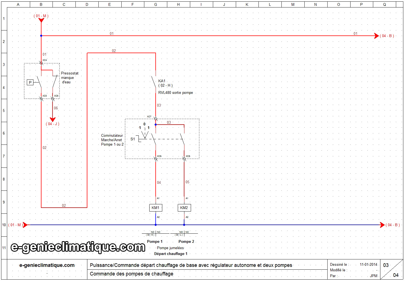
Task: Click total sheets number 04 in title block
Action: (x=396, y=275)
